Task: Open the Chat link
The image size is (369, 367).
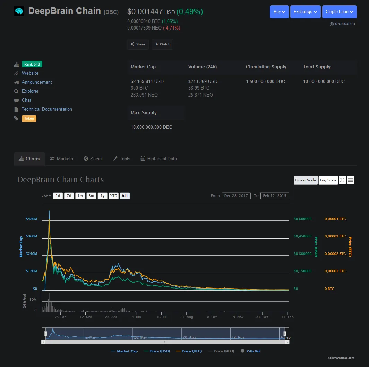Action: click(x=26, y=100)
